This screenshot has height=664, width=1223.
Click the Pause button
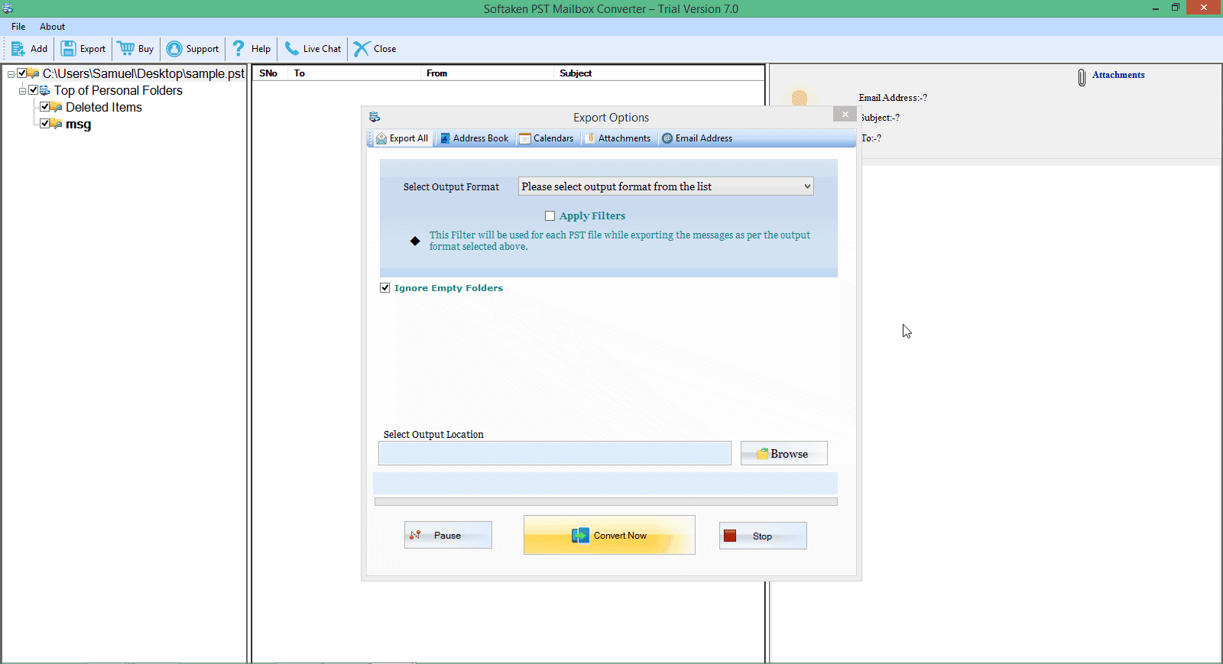[448, 535]
